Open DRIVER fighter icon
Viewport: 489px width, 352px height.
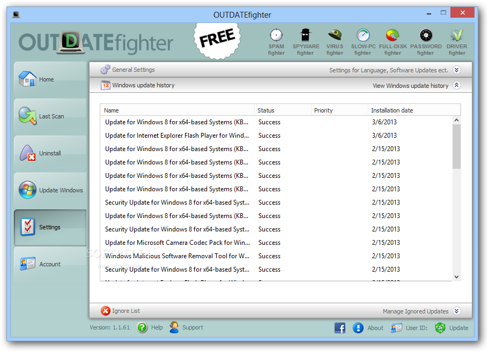[x=457, y=42]
